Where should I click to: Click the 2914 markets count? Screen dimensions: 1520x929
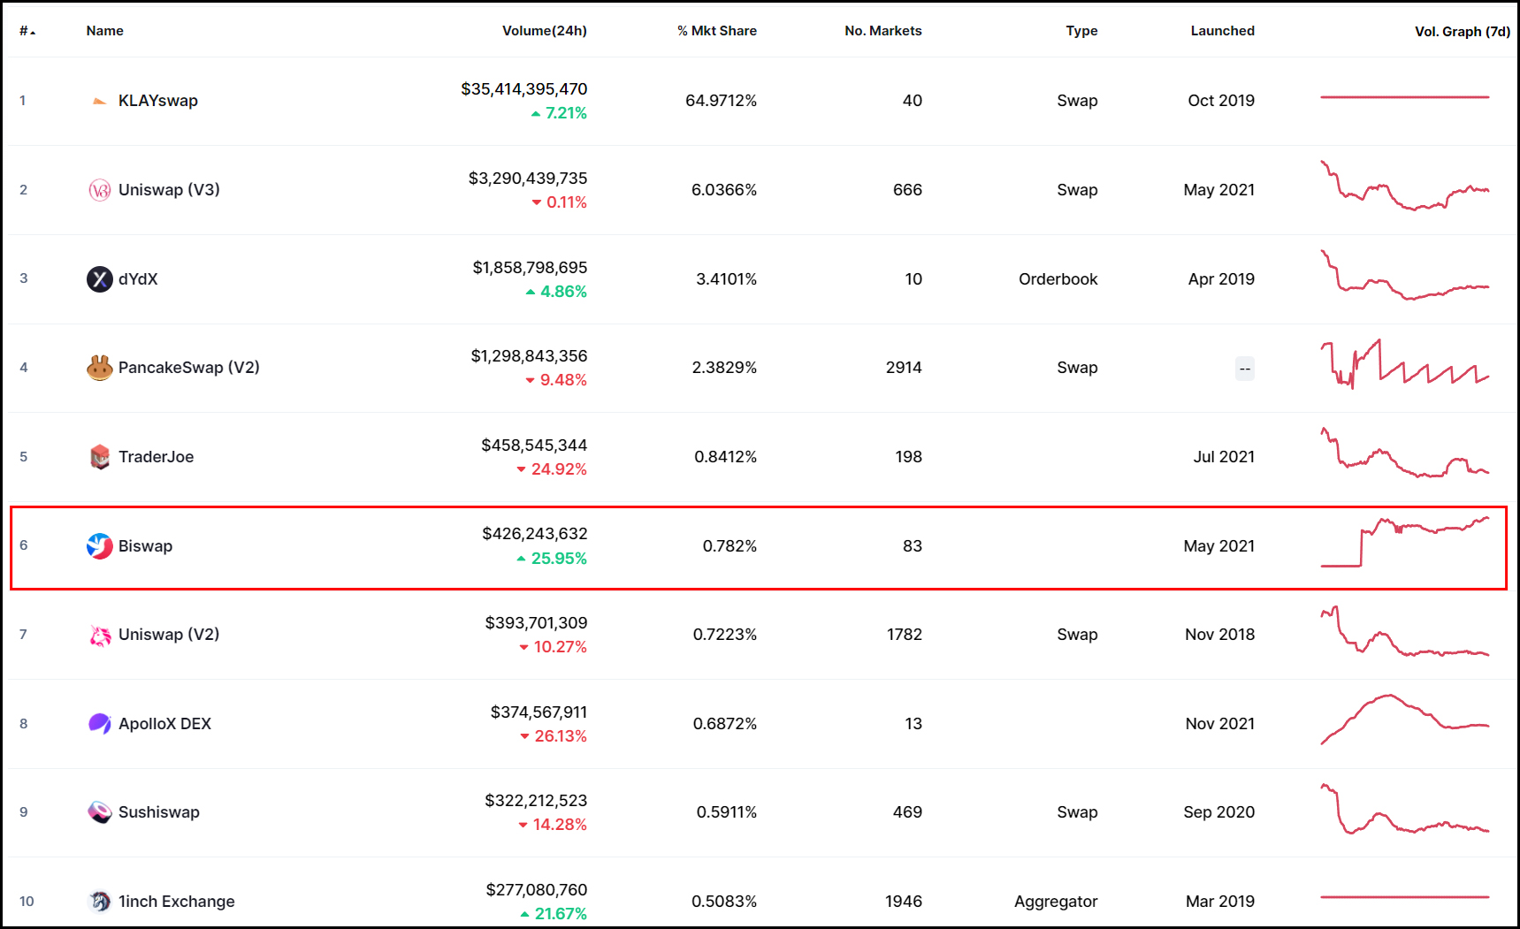pos(904,368)
